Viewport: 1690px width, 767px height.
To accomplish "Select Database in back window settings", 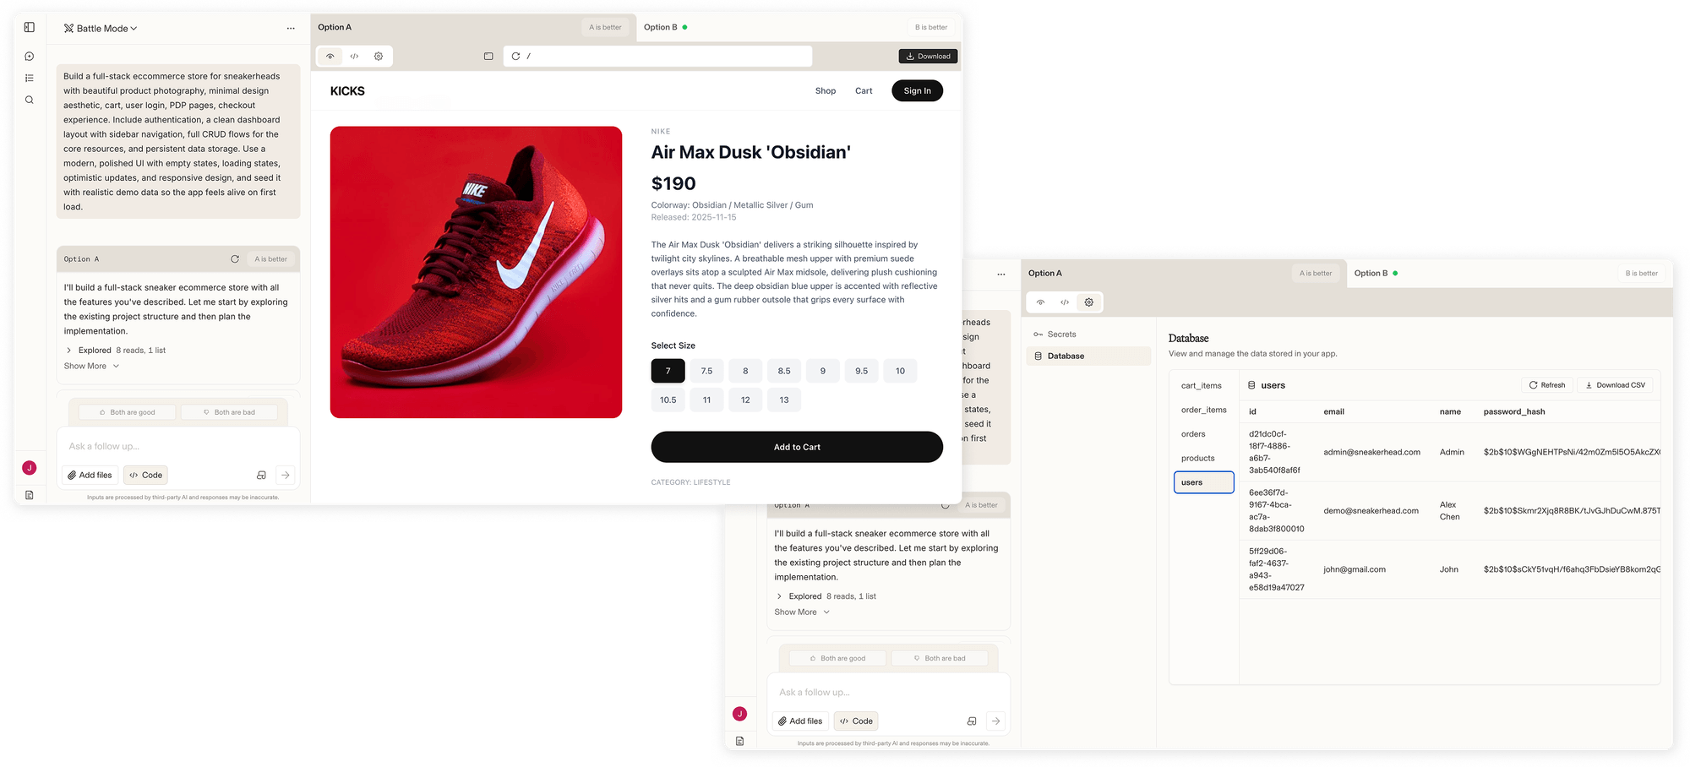I will coord(1088,356).
